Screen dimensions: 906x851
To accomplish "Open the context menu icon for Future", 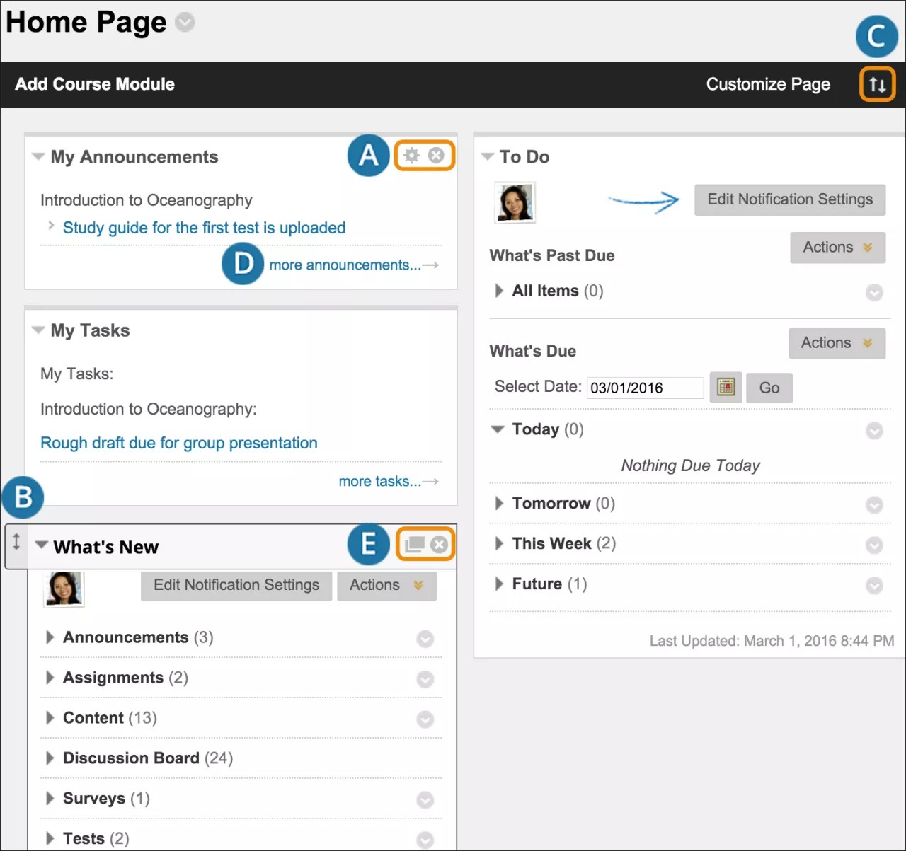I will pos(875,586).
